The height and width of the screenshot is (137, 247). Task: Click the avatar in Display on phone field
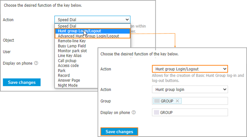(156, 112)
